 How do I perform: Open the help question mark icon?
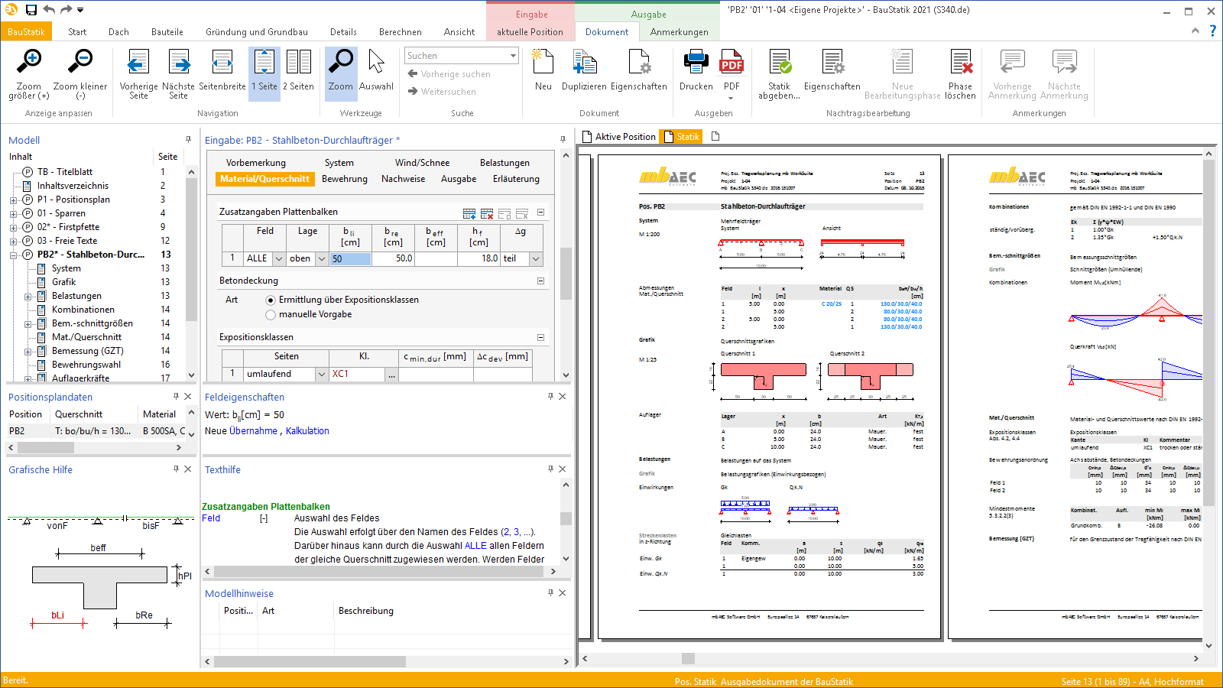pyautogui.click(x=1212, y=31)
